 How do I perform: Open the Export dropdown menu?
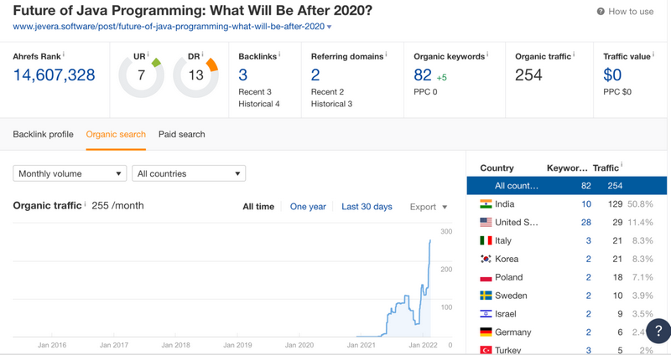429,207
